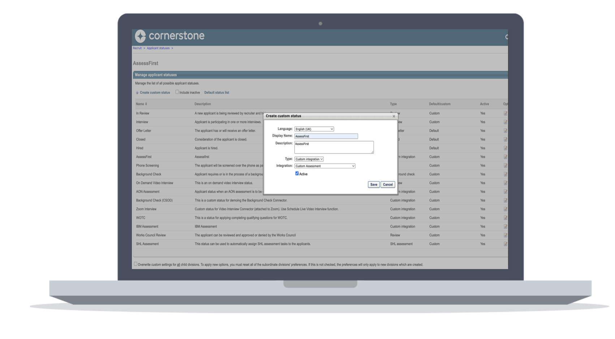Click the edit icon for Background Check (CSOD)

click(505, 200)
